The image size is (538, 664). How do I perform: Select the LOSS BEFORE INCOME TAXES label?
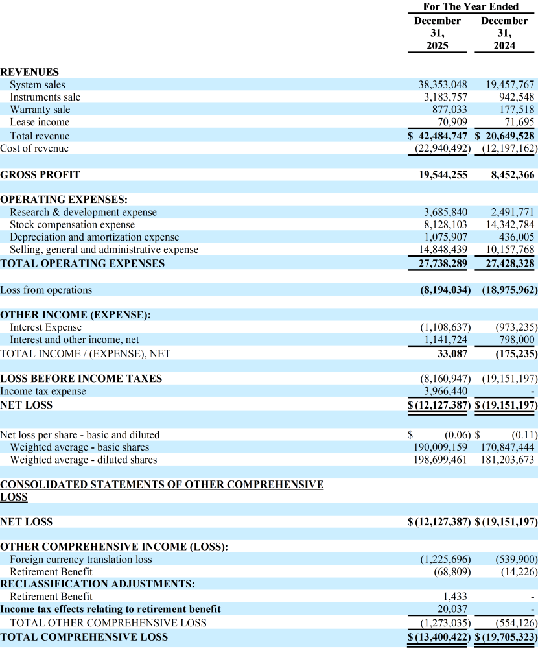(81, 378)
